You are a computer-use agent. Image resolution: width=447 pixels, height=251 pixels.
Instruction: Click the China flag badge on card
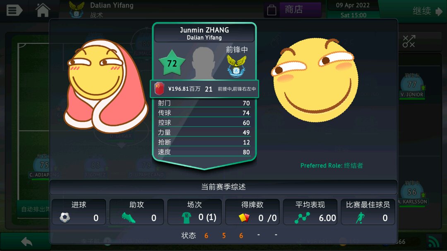(x=159, y=89)
